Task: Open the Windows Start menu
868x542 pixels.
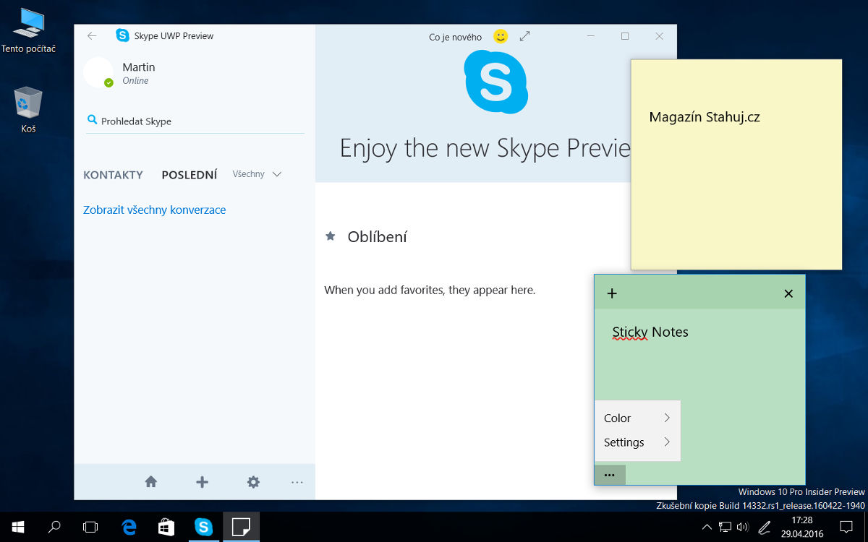Action: (x=17, y=527)
